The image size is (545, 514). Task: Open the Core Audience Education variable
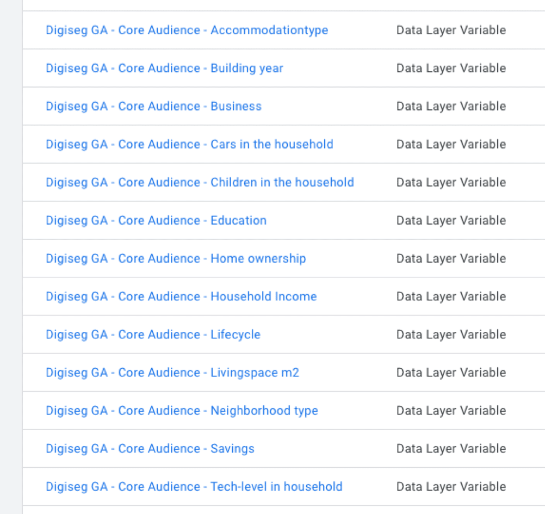pos(156,220)
